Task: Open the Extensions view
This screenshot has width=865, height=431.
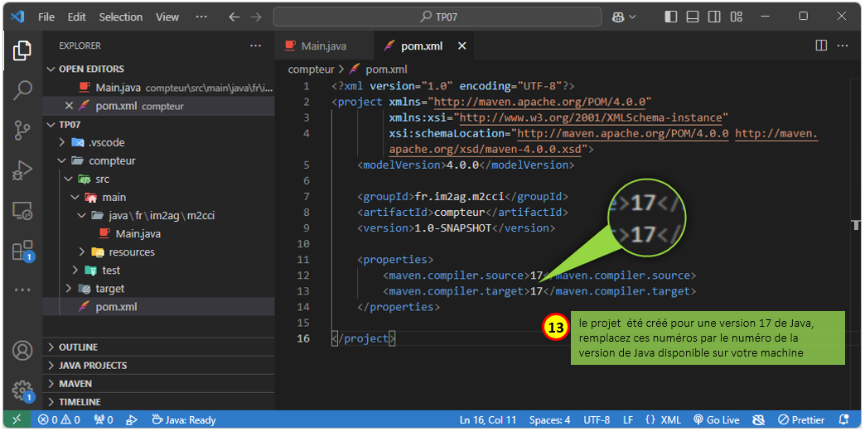Action: [x=22, y=251]
